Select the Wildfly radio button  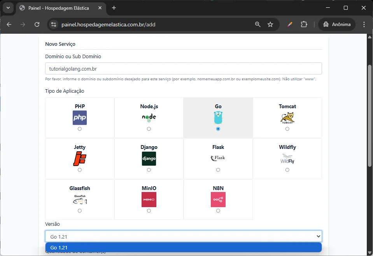[287, 170]
